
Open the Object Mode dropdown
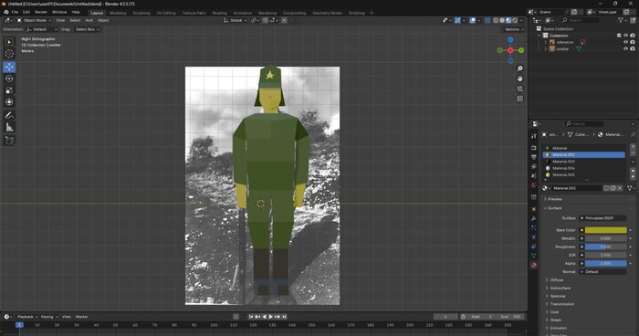coord(34,20)
